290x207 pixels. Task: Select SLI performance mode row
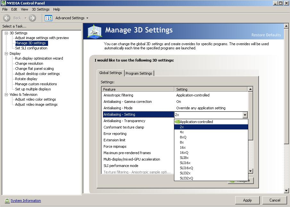click(138, 166)
